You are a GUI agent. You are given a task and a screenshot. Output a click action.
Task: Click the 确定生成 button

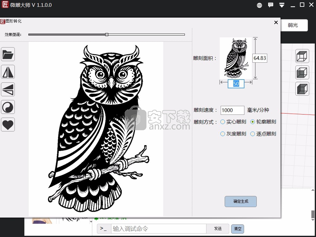pos(241,201)
